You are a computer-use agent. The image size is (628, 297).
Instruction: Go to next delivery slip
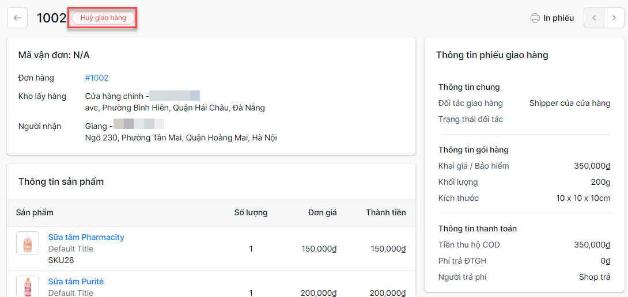614,18
